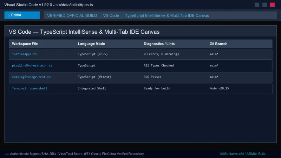The width and height of the screenshot is (281, 158).
Task: Open initialApps.ts file link
Action: [24, 54]
